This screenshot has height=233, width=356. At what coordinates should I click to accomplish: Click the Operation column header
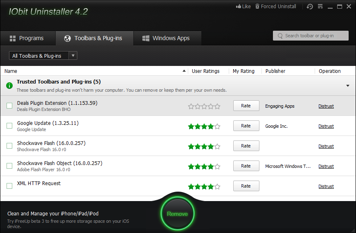(x=330, y=71)
